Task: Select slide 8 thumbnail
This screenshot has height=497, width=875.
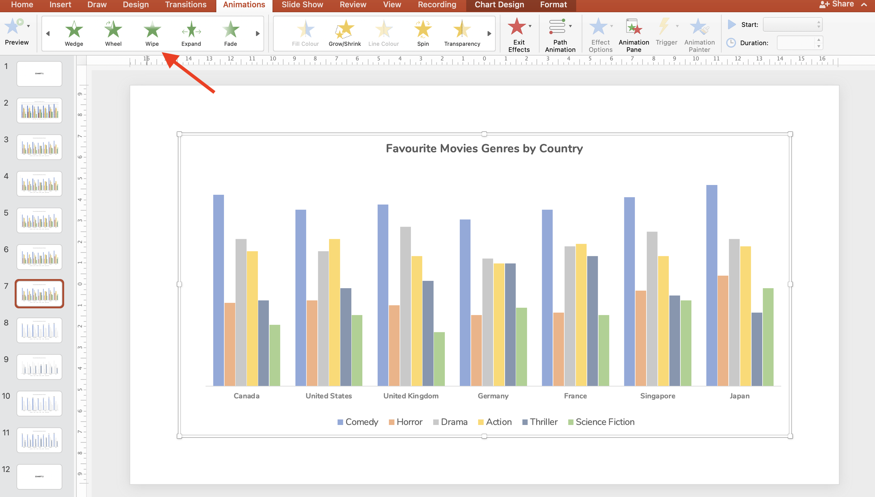Action: point(39,330)
